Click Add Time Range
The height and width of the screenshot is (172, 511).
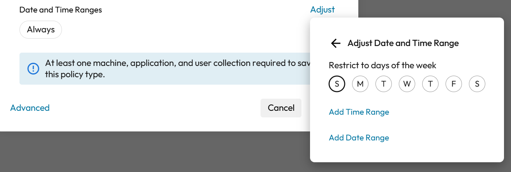point(359,112)
